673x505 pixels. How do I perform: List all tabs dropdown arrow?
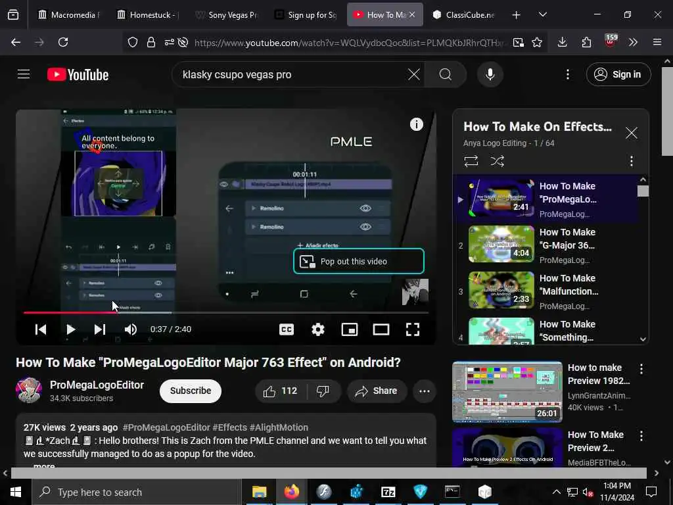542,14
